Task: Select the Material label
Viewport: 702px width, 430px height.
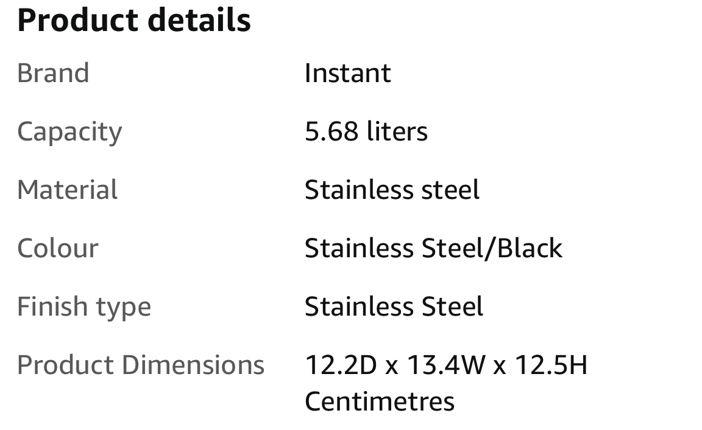Action: click(67, 190)
